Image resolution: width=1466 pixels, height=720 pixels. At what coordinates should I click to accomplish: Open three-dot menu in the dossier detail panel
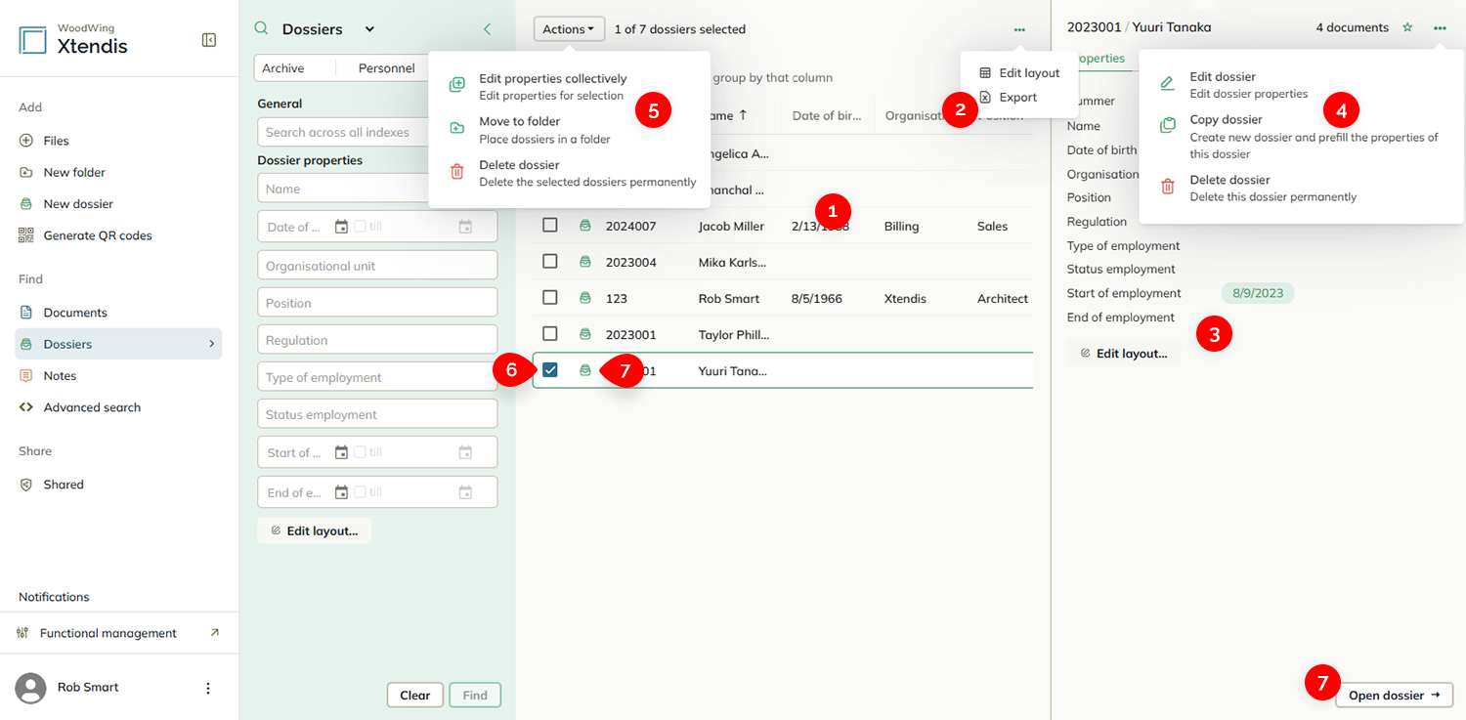(1440, 27)
